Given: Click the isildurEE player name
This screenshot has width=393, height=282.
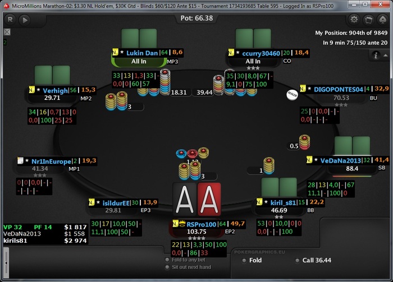Looking at the screenshot, I should point(116,203).
